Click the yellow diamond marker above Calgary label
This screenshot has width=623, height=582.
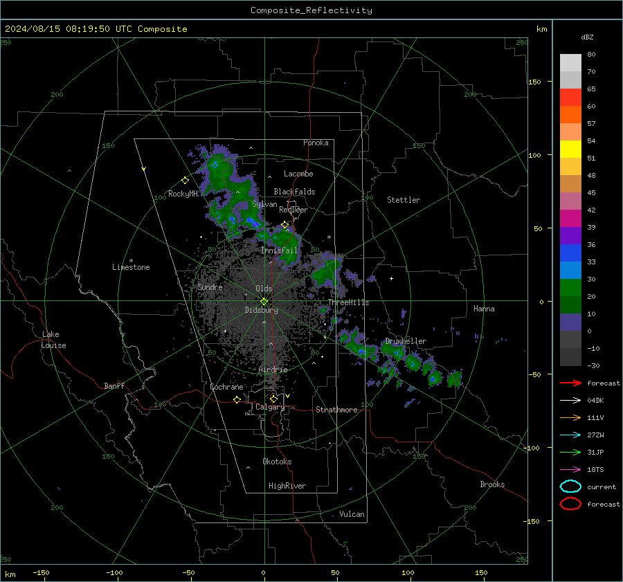273,399
